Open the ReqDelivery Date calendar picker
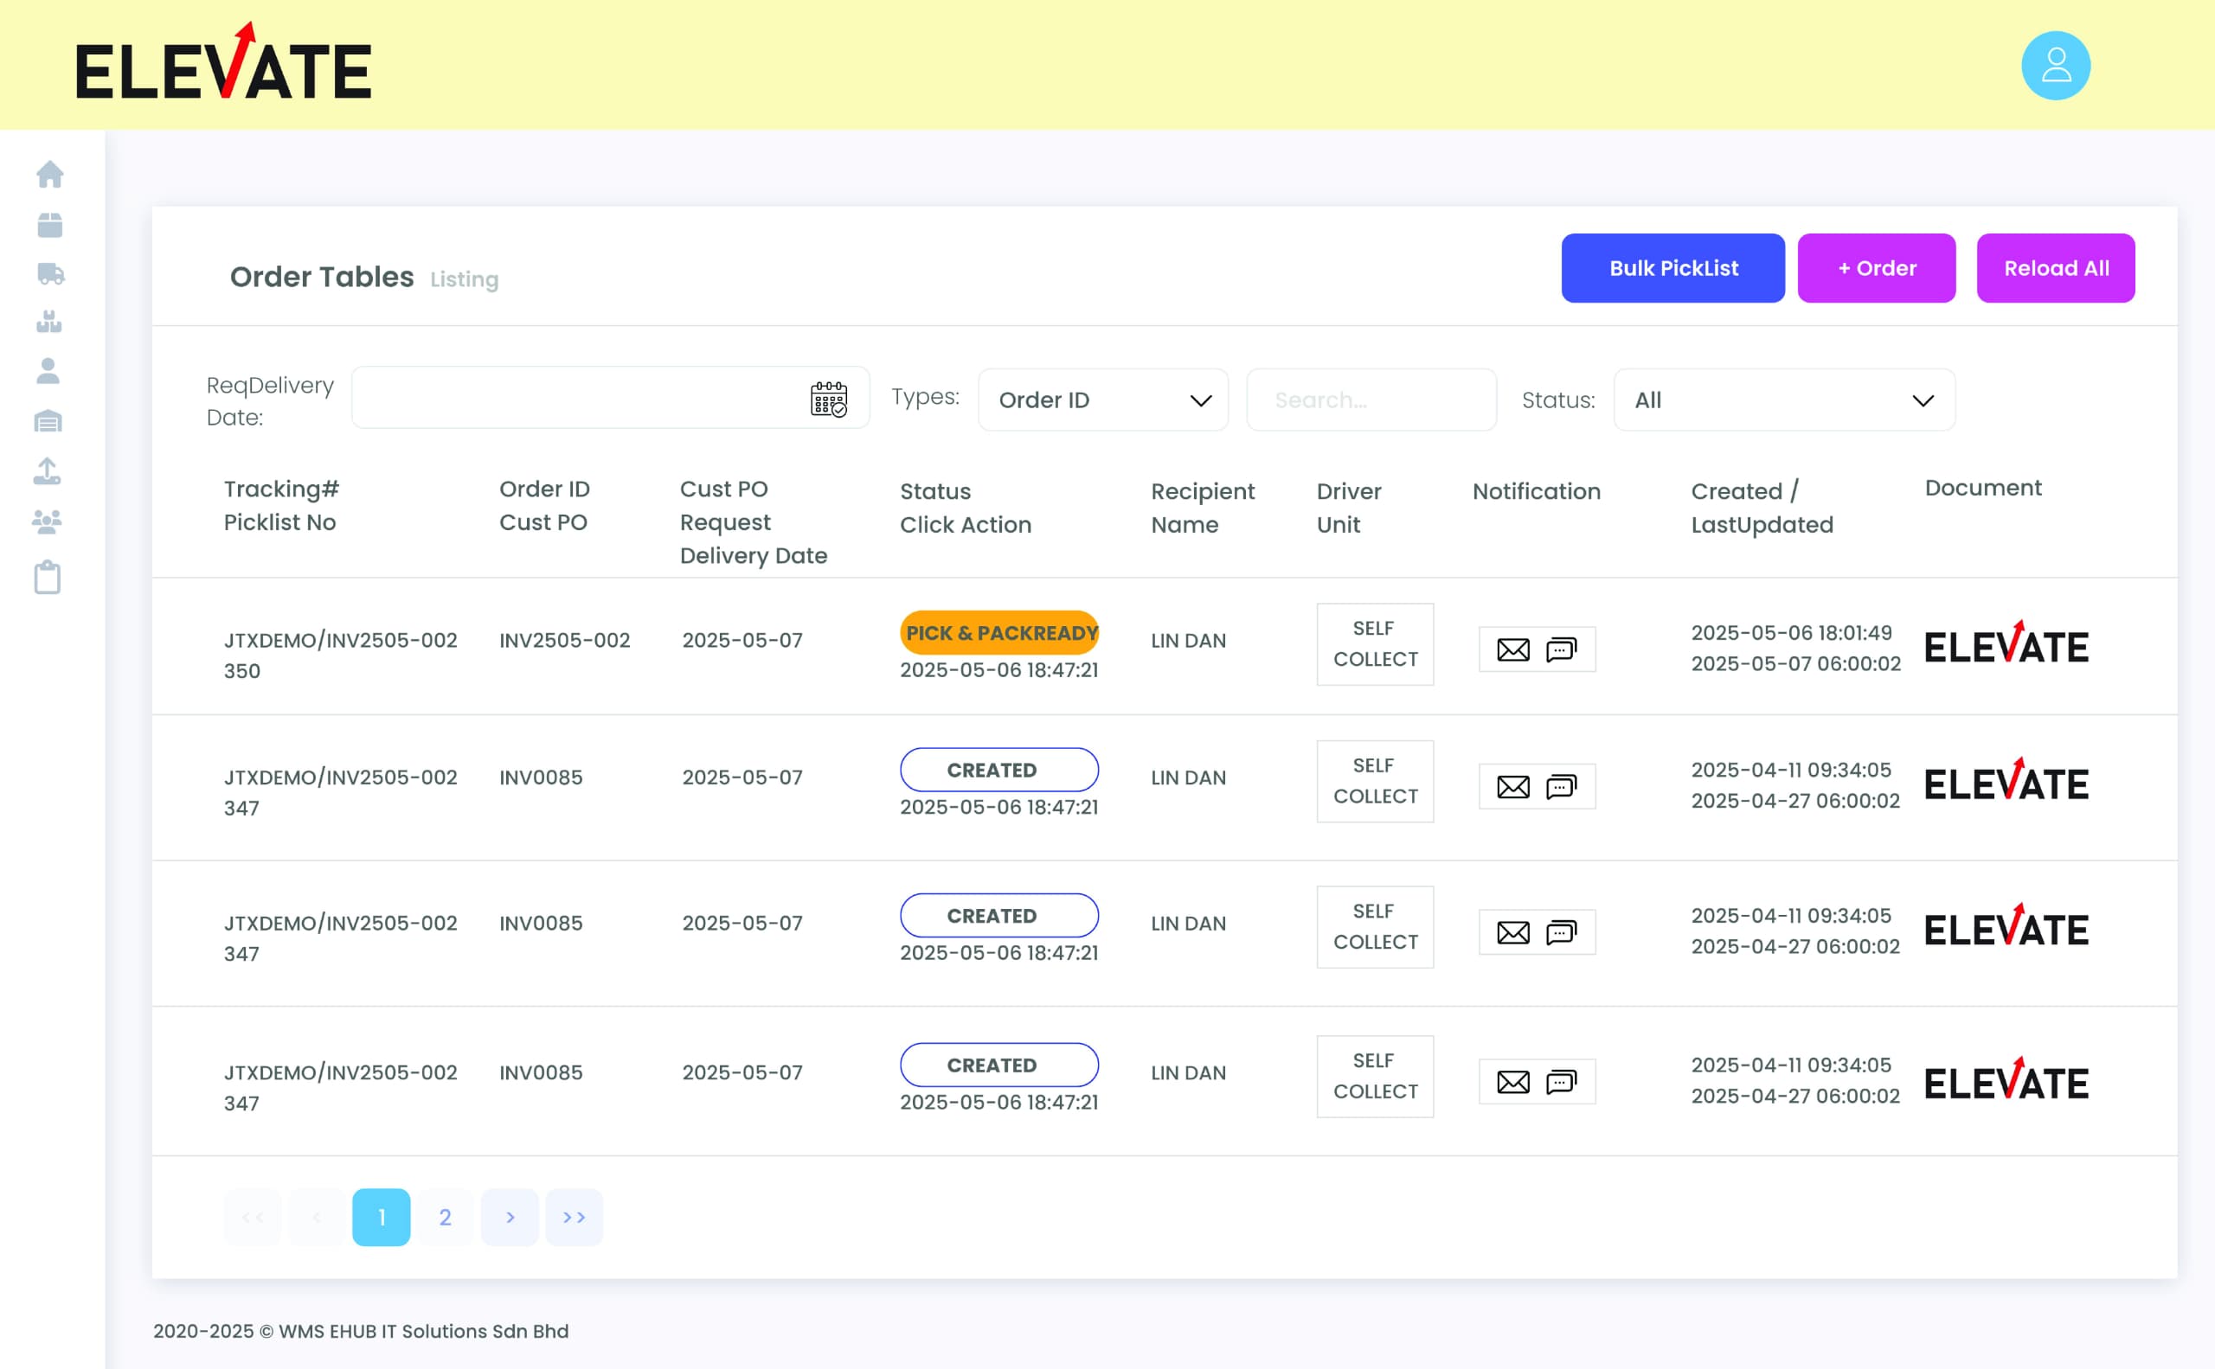This screenshot has width=2215, height=1369. click(828, 400)
